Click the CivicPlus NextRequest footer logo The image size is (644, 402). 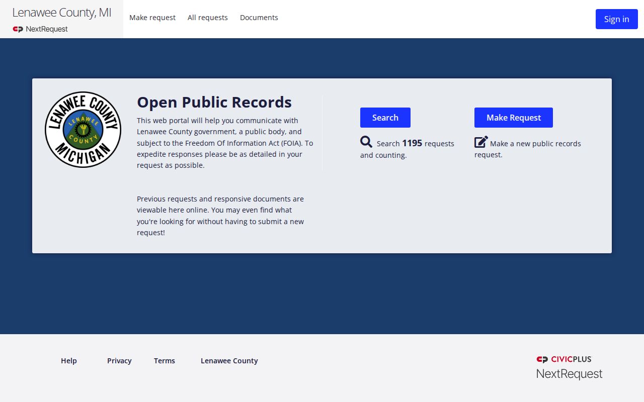coord(569,367)
